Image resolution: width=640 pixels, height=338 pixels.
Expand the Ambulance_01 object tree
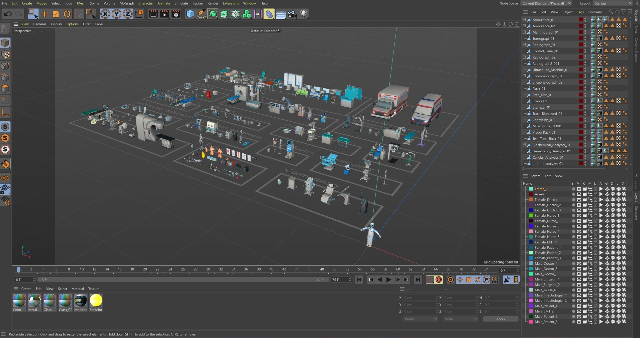click(524, 20)
